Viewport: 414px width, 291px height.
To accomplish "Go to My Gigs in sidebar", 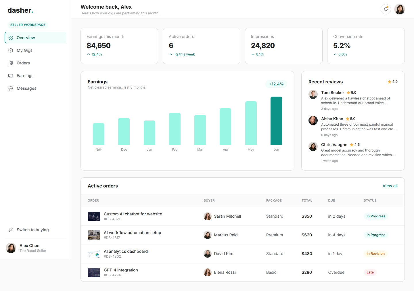I will (36, 50).
